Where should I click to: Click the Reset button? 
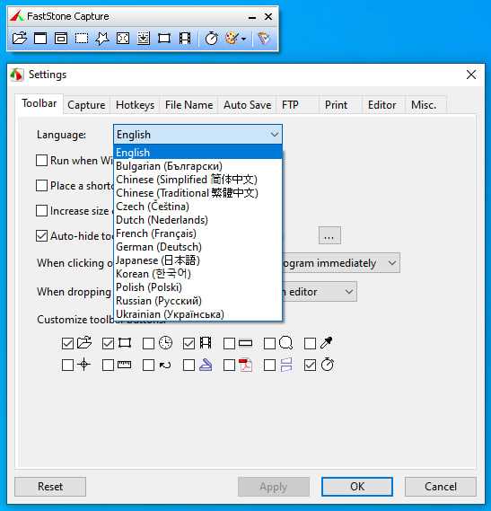point(50,487)
